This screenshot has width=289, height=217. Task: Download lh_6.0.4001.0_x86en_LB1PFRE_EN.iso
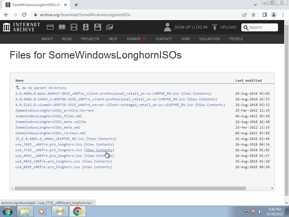tap(50, 139)
